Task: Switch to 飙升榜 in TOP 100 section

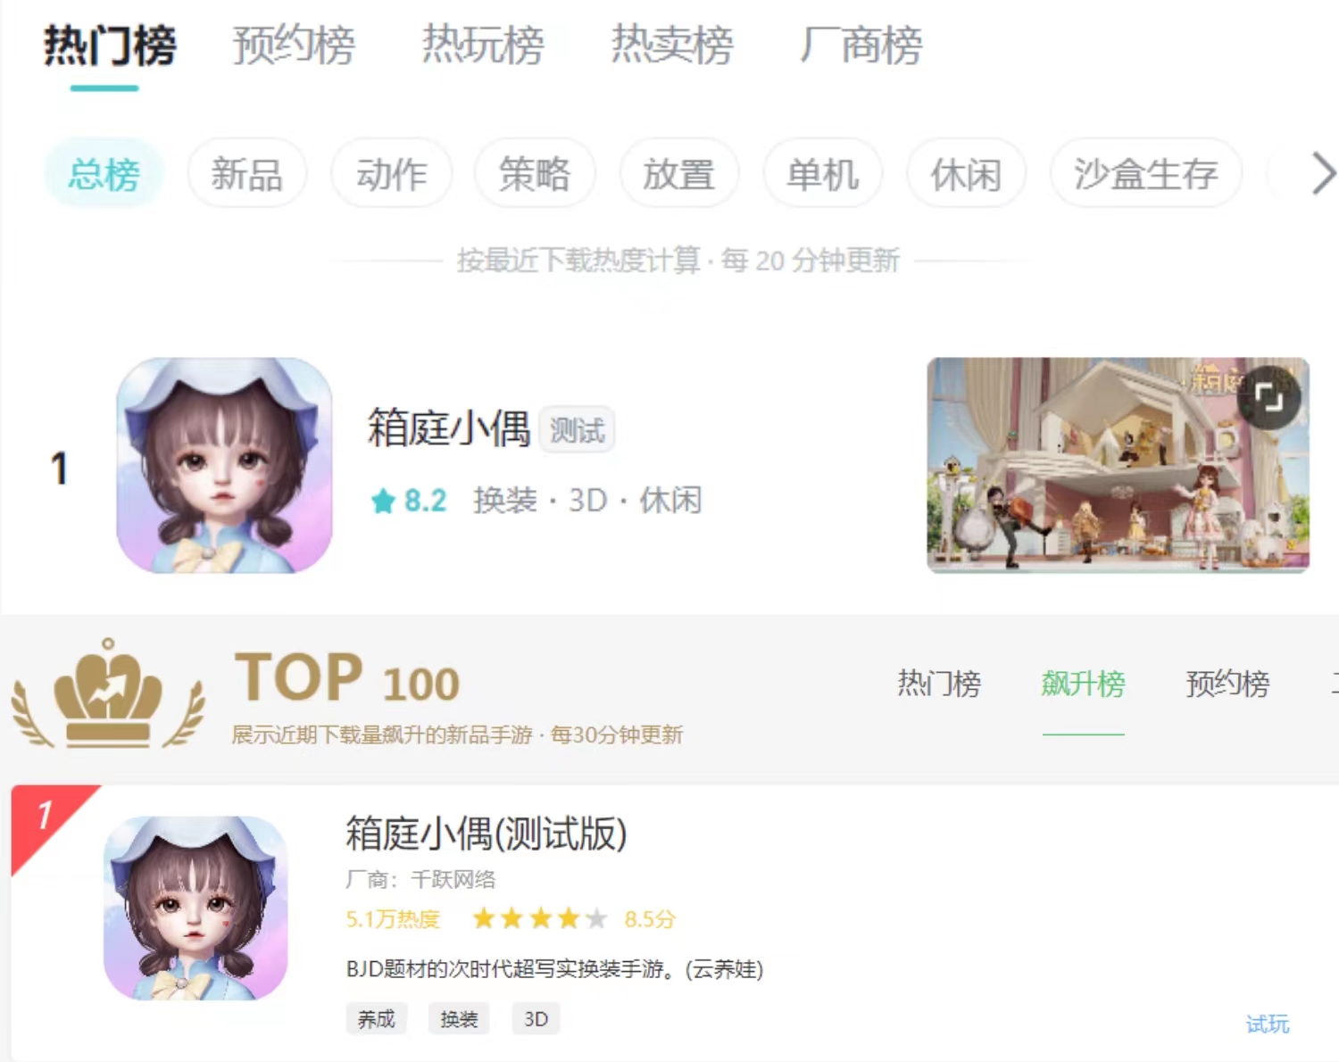Action: [x=1083, y=684]
